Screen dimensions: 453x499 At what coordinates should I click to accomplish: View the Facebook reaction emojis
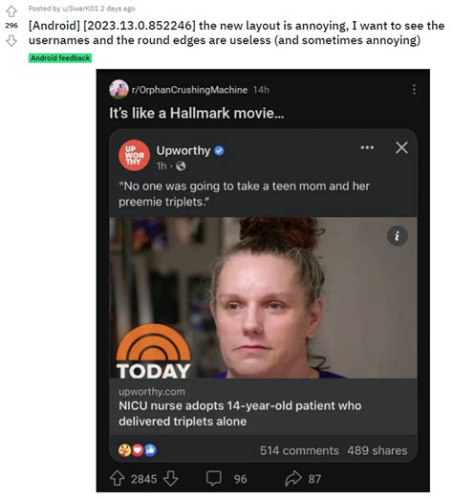tap(138, 450)
